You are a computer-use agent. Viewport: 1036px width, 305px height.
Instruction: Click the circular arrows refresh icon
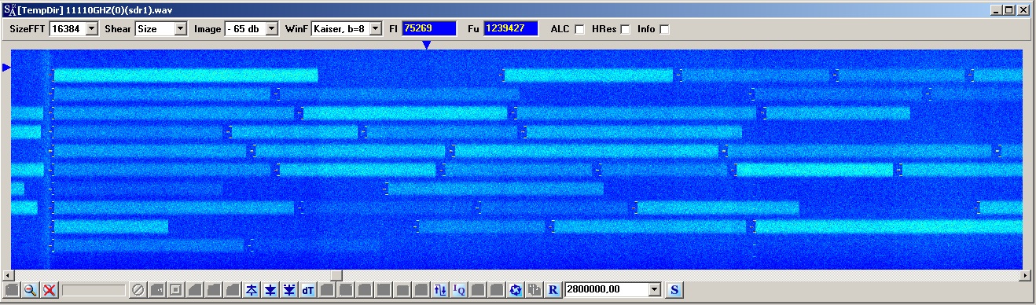(516, 290)
